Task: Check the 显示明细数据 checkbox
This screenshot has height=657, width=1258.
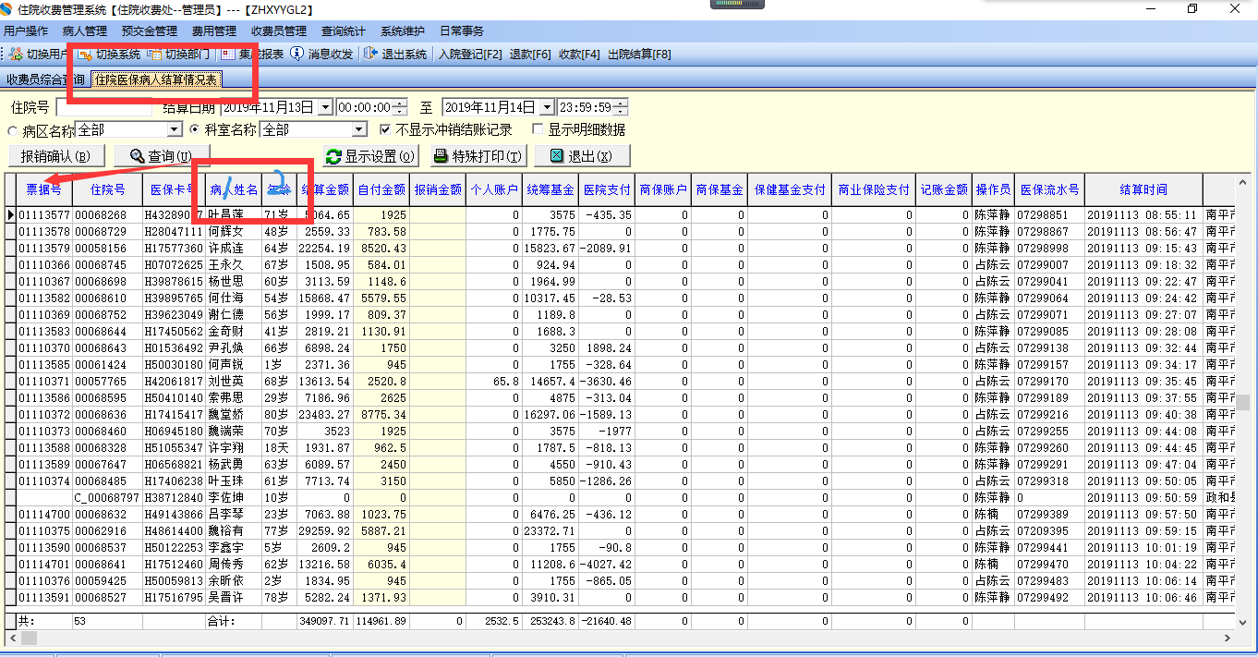Action: [538, 129]
